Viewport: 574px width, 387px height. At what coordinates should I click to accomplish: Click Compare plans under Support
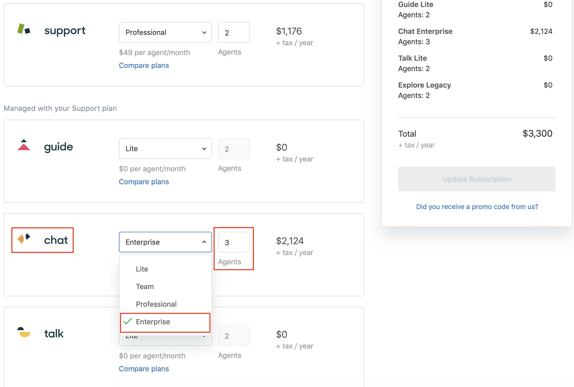tap(144, 65)
